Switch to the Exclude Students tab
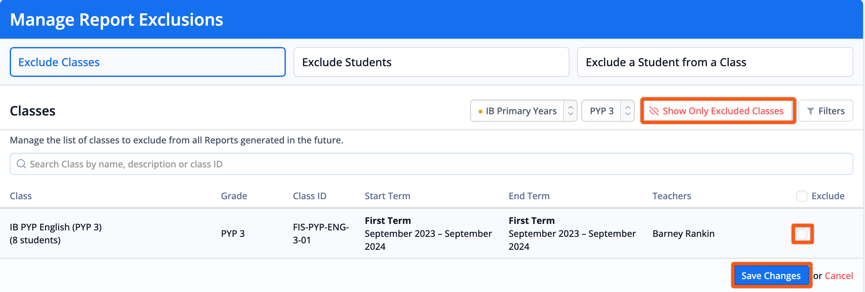Screen dimensions: 865x292 [431, 62]
